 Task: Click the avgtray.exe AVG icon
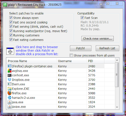(x=9, y=71)
